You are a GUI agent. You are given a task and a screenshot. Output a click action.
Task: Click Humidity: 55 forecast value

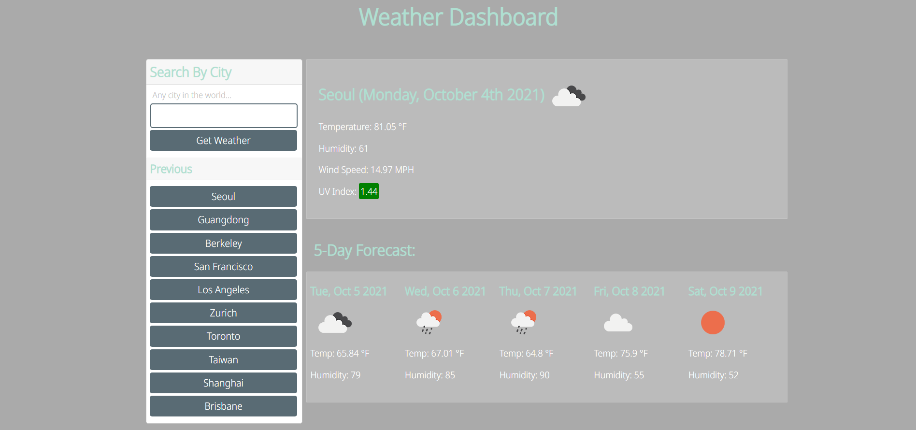pos(619,375)
